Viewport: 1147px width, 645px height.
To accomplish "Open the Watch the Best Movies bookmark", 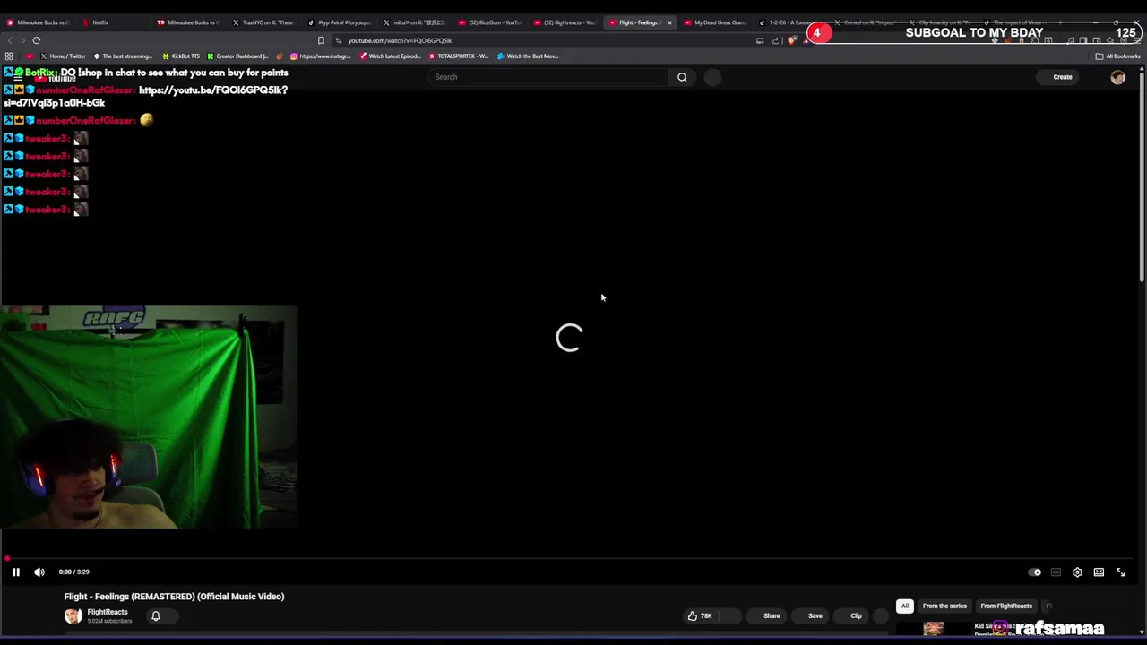I will point(528,56).
